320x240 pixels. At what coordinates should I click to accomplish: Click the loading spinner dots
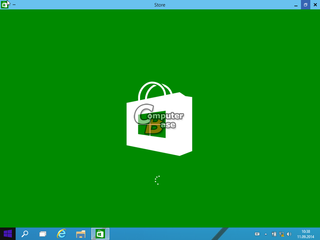click(x=157, y=180)
